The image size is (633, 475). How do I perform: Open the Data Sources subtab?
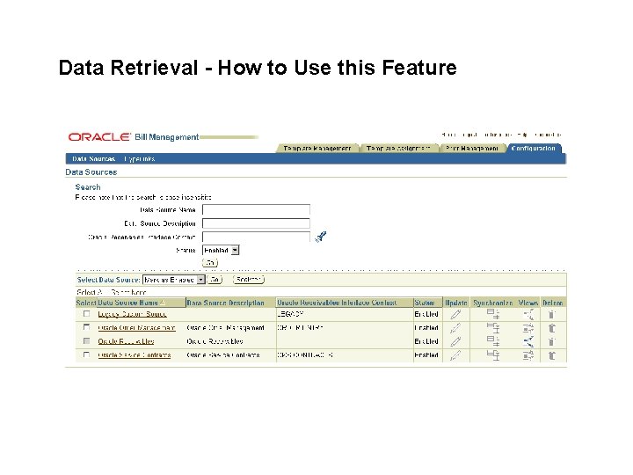(x=94, y=158)
